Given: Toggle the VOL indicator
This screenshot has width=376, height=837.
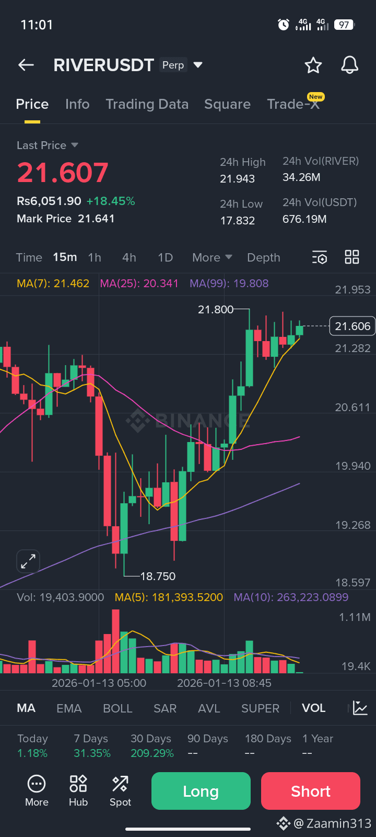Looking at the screenshot, I should (x=313, y=708).
